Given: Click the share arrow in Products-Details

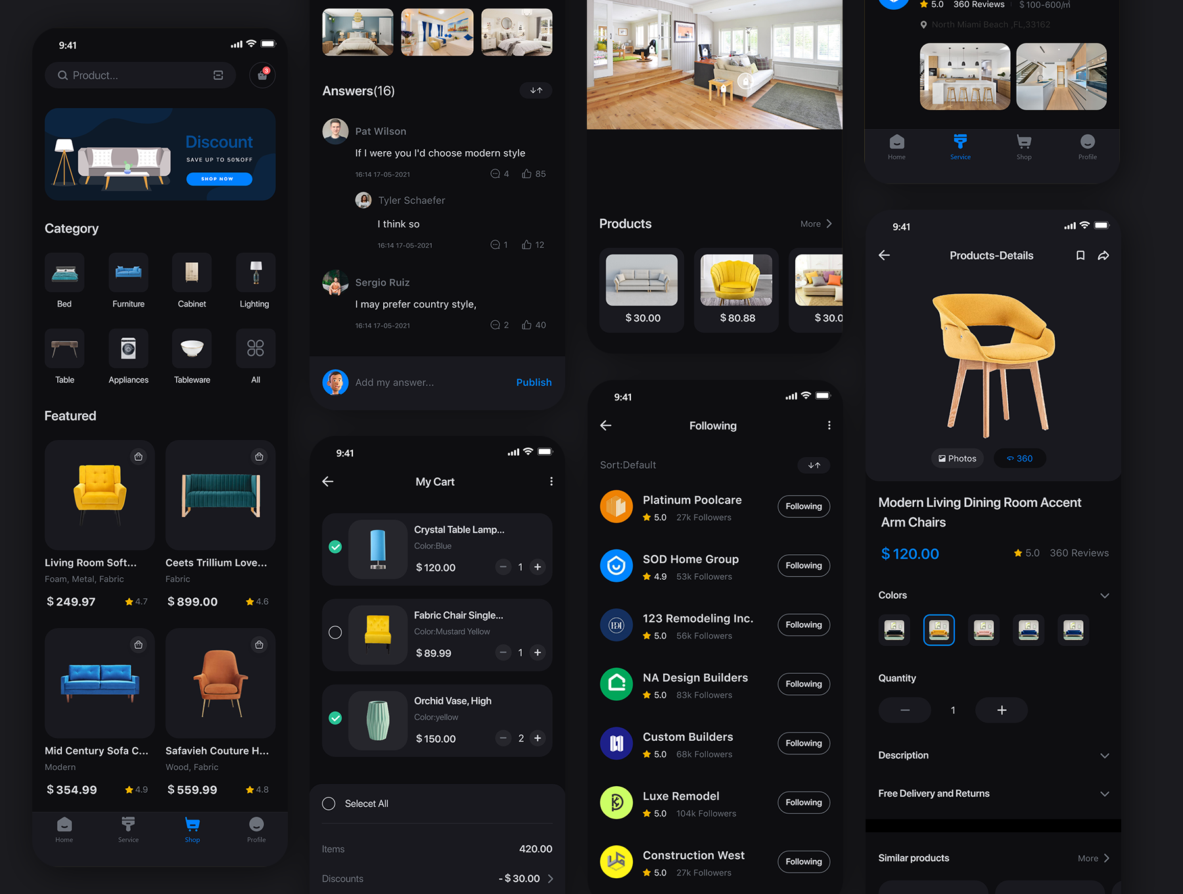Looking at the screenshot, I should coord(1103,256).
